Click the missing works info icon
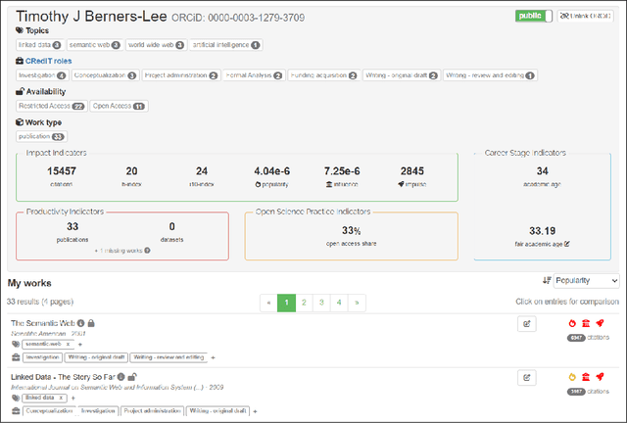 (x=148, y=251)
